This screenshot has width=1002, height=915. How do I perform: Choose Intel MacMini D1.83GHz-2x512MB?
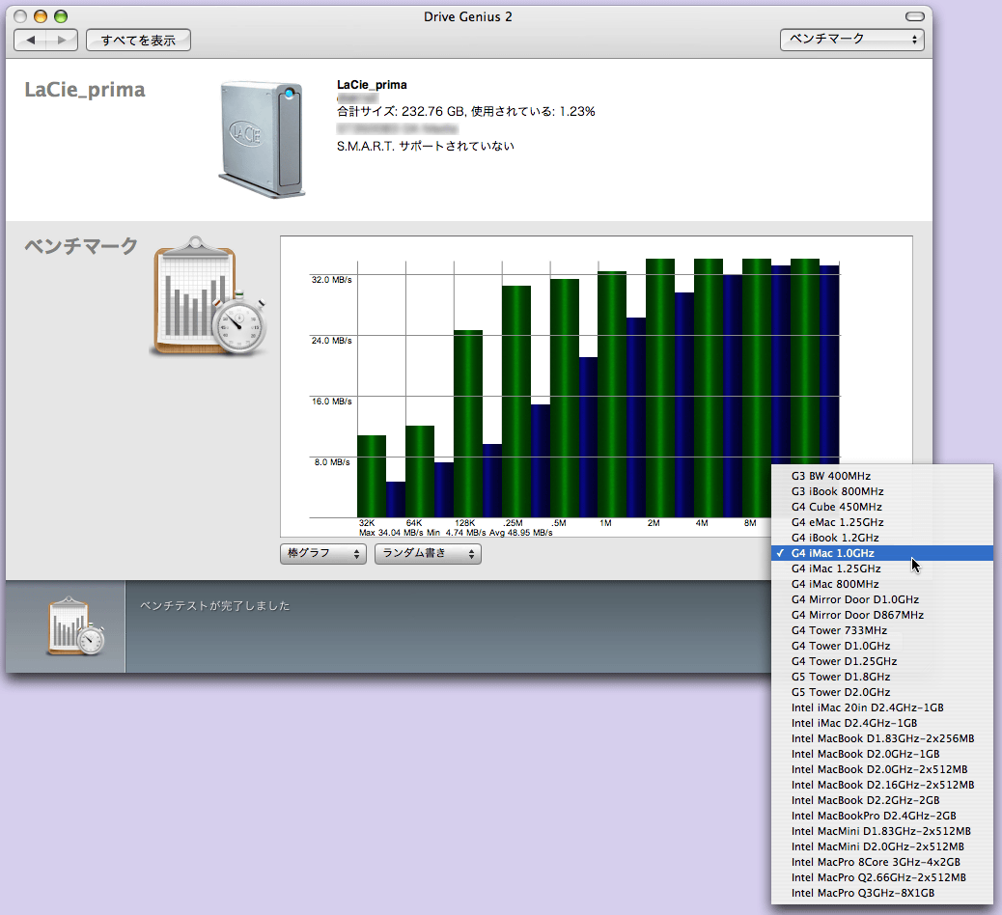pos(882,831)
